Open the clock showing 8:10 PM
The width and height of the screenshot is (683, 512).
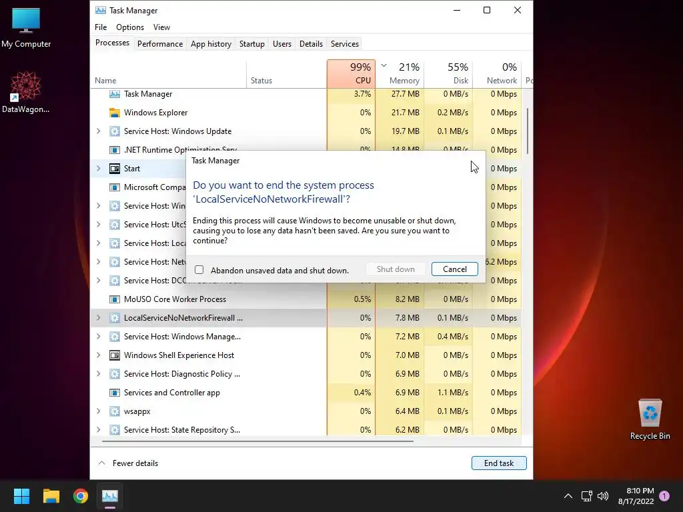coord(636,496)
